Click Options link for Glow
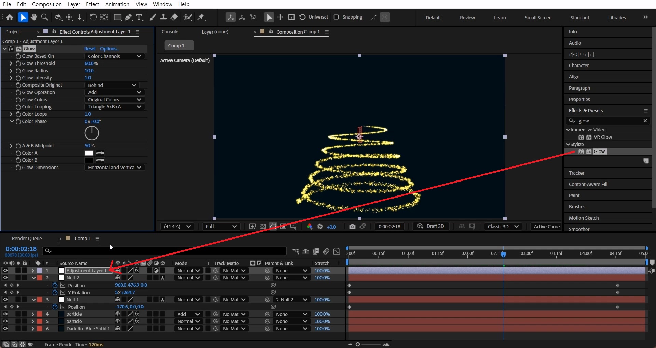The image size is (656, 348). point(109,49)
